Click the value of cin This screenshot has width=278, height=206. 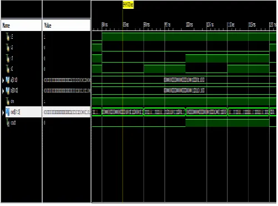click(x=44, y=101)
